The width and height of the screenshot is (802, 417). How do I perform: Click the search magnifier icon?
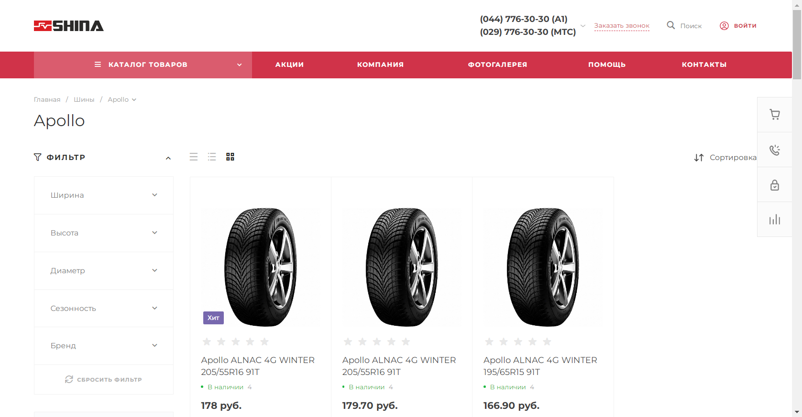tap(671, 25)
